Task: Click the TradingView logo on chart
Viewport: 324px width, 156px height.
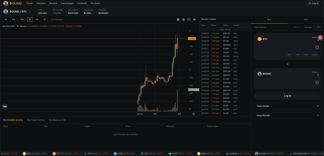Action: (5, 107)
